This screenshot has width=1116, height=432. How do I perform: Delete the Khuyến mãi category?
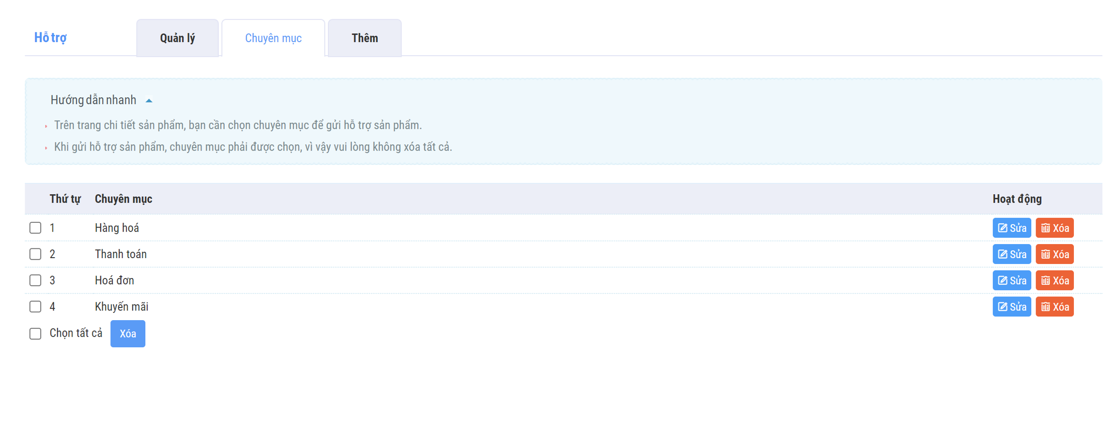[x=1054, y=307]
